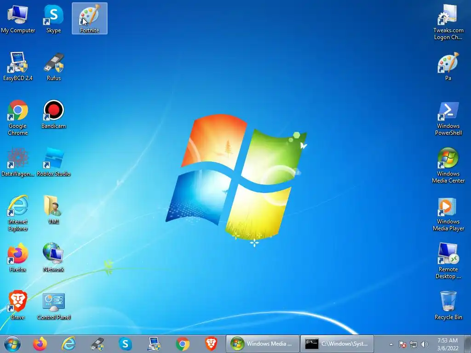Select the DataWagon desktop shortcut
The width and height of the screenshot is (471, 353).
(18, 162)
